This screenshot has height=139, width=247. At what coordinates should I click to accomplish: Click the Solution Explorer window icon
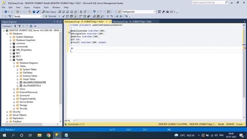(x=159, y=12)
